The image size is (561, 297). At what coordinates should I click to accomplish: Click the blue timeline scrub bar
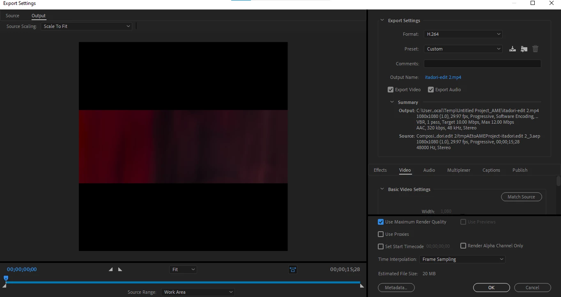183,282
